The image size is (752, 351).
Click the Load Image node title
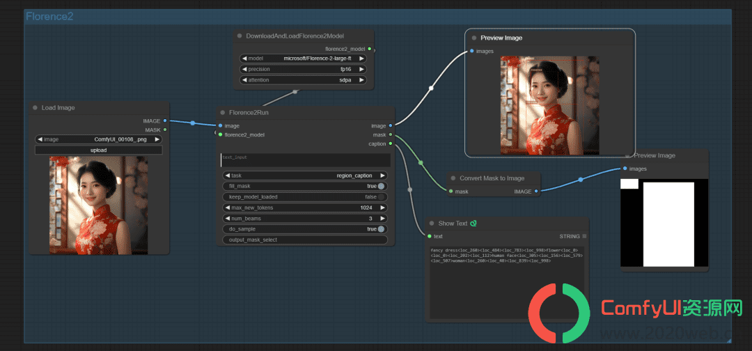[58, 108]
